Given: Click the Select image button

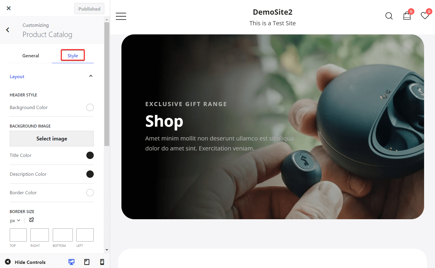Looking at the screenshot, I should [52, 138].
